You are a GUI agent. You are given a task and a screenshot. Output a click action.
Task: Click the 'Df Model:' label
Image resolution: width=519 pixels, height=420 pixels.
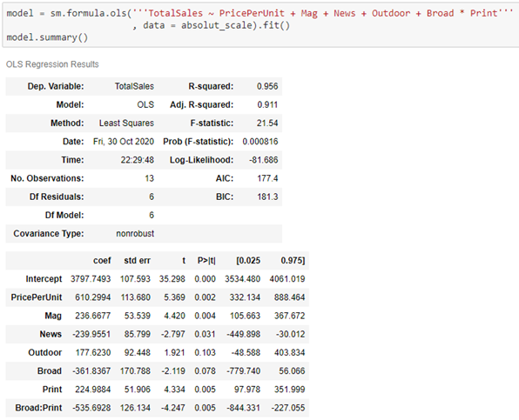[64, 215]
